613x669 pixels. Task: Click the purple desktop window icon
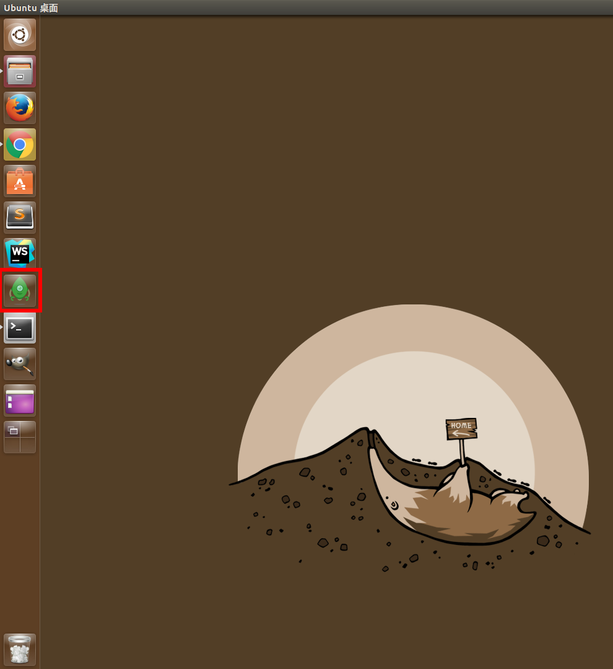(x=20, y=401)
